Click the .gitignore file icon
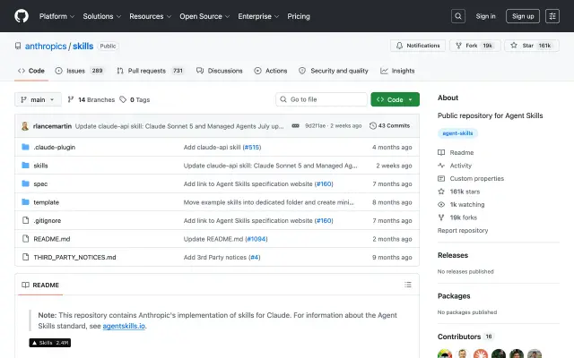This screenshot has width=574, height=358. pyautogui.click(x=25, y=220)
